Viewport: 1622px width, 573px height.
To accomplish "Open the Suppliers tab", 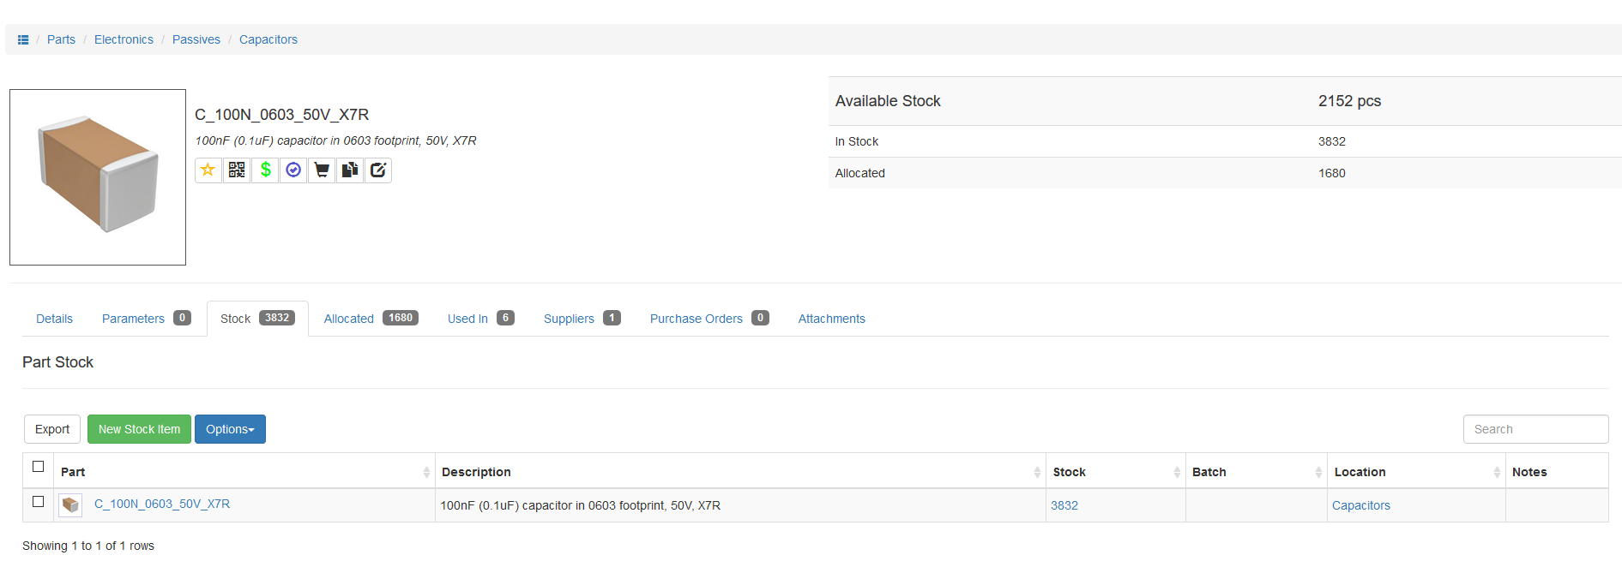I will (x=569, y=319).
